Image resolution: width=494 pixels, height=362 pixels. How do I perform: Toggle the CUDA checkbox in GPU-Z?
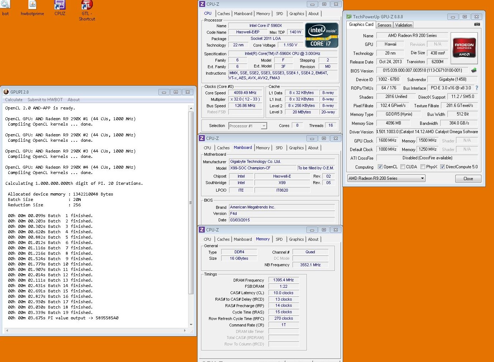[x=403, y=167]
